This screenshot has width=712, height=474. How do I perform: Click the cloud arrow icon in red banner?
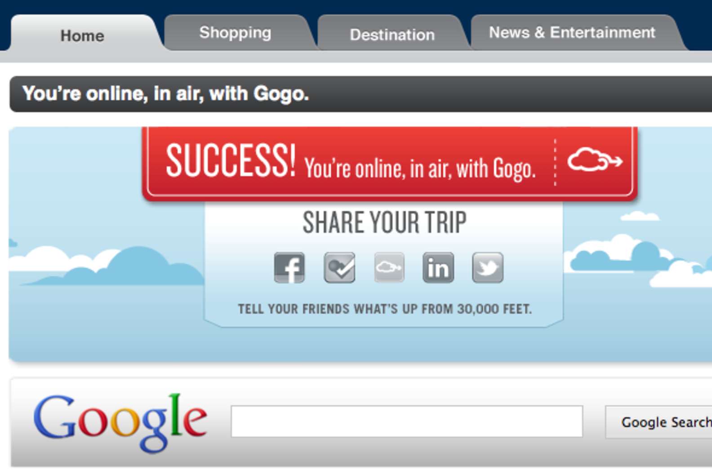pyautogui.click(x=595, y=160)
